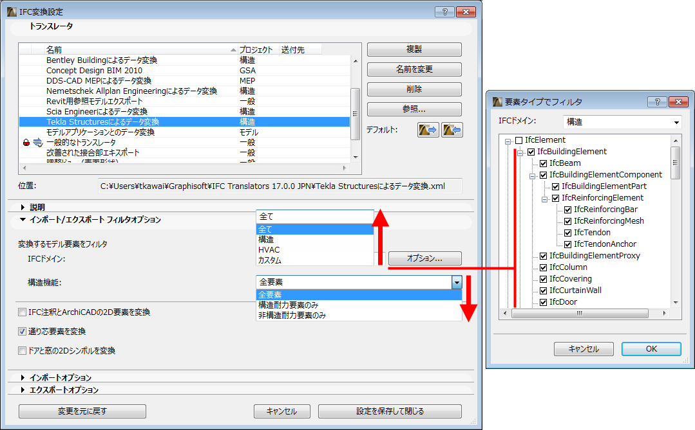Disable the 通り芯要素を変換 checkbox
The width and height of the screenshot is (695, 430).
21,332
